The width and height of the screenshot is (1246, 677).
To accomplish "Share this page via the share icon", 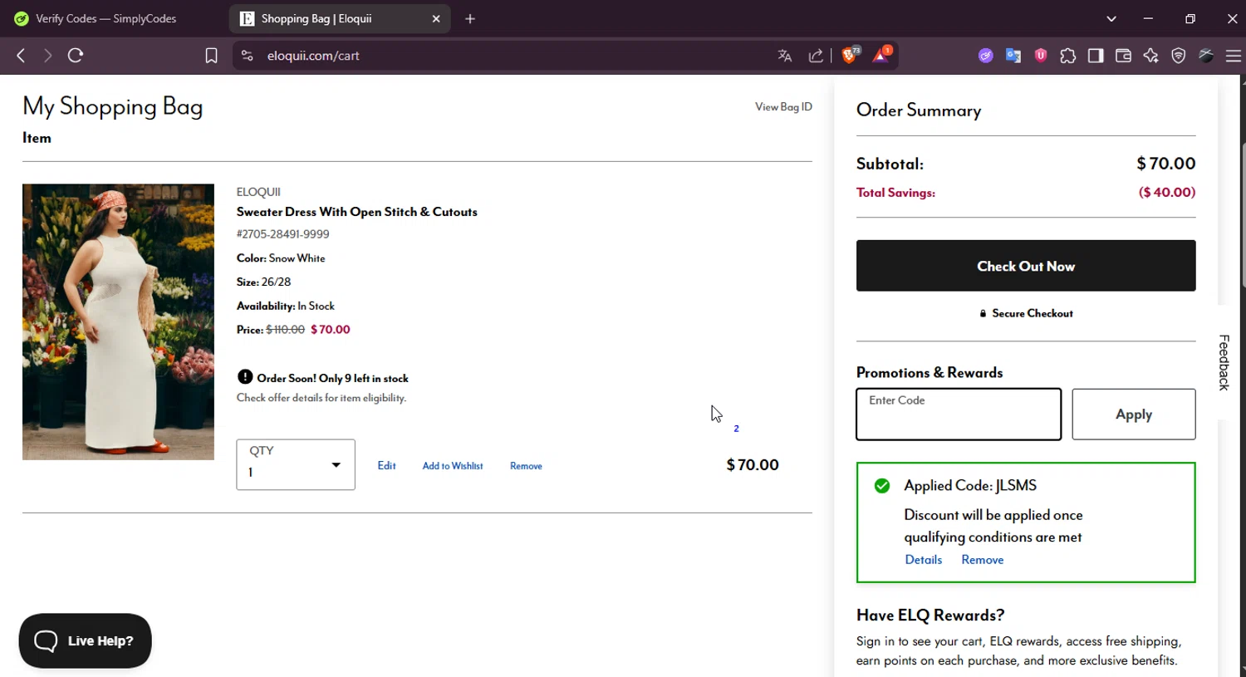I will [816, 56].
